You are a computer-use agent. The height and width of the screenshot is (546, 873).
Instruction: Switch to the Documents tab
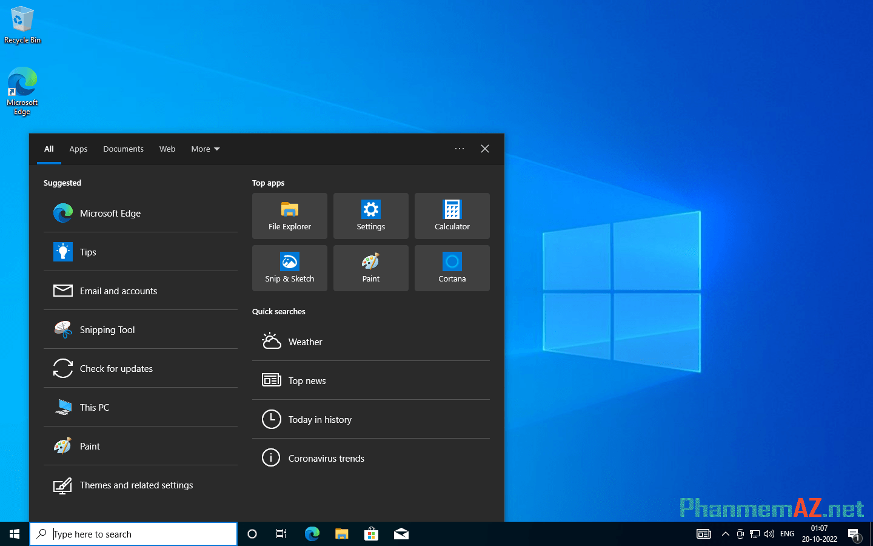tap(123, 149)
